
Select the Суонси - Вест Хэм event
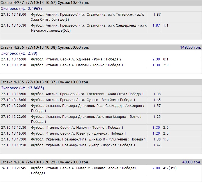coord(83,100)
